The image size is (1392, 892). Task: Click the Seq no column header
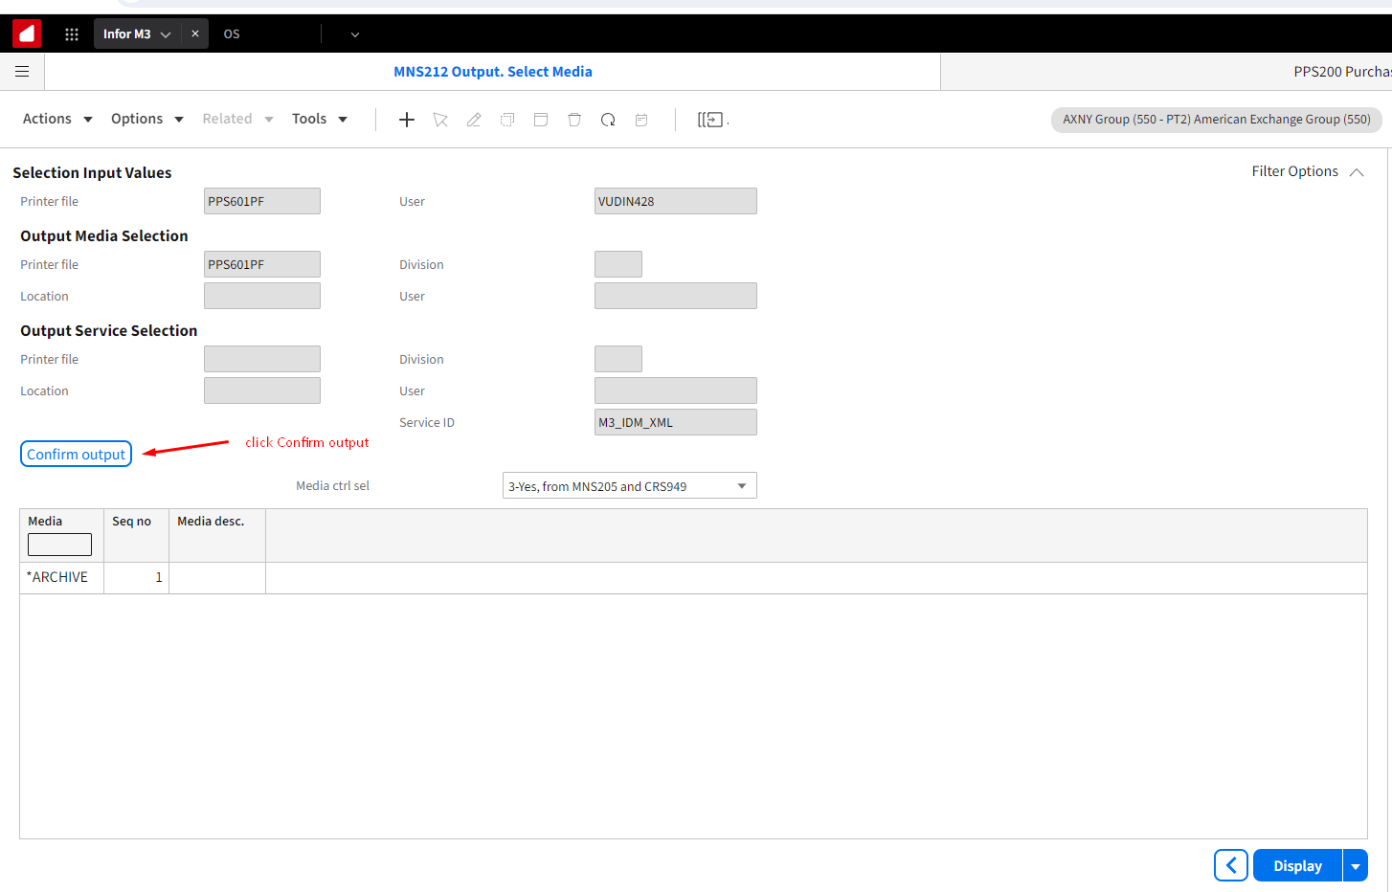pyautogui.click(x=132, y=521)
